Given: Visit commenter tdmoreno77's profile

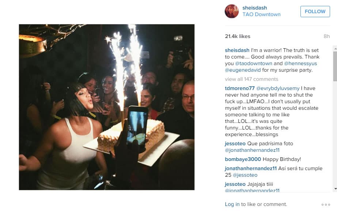Looking at the screenshot, I should (240, 89).
